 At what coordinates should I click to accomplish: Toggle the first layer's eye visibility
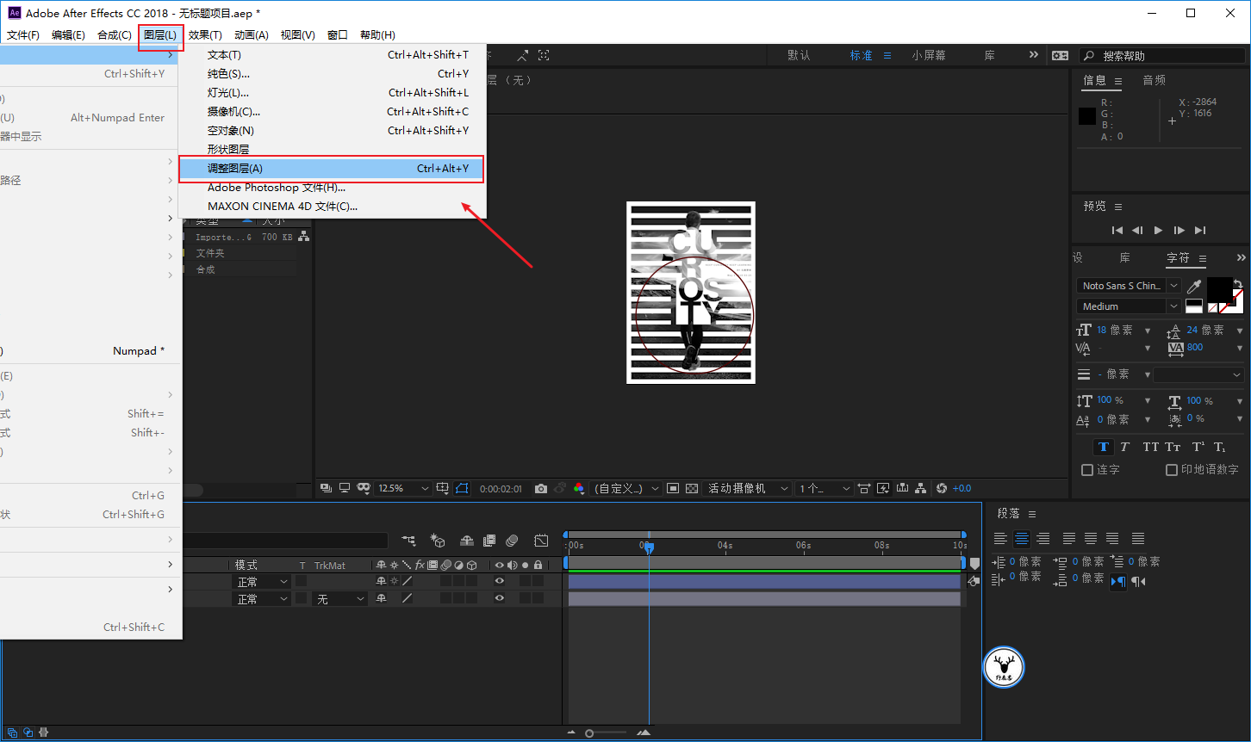[499, 581]
